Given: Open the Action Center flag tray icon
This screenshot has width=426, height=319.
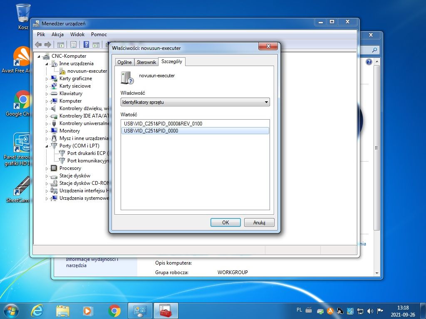Looking at the screenshot, I should click(380, 311).
